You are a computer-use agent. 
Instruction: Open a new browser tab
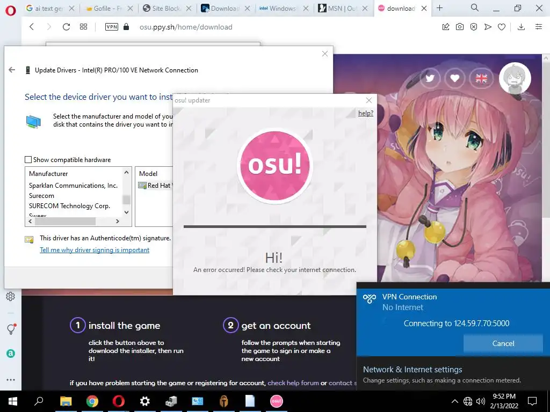coord(439,8)
